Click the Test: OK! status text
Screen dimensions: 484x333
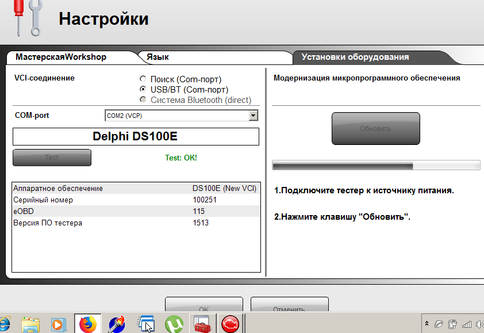pyautogui.click(x=181, y=158)
